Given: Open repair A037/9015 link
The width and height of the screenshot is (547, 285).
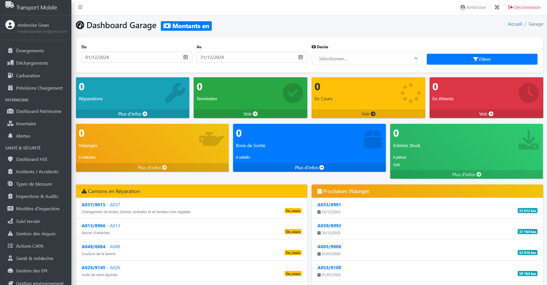Looking at the screenshot, I should 94,205.
